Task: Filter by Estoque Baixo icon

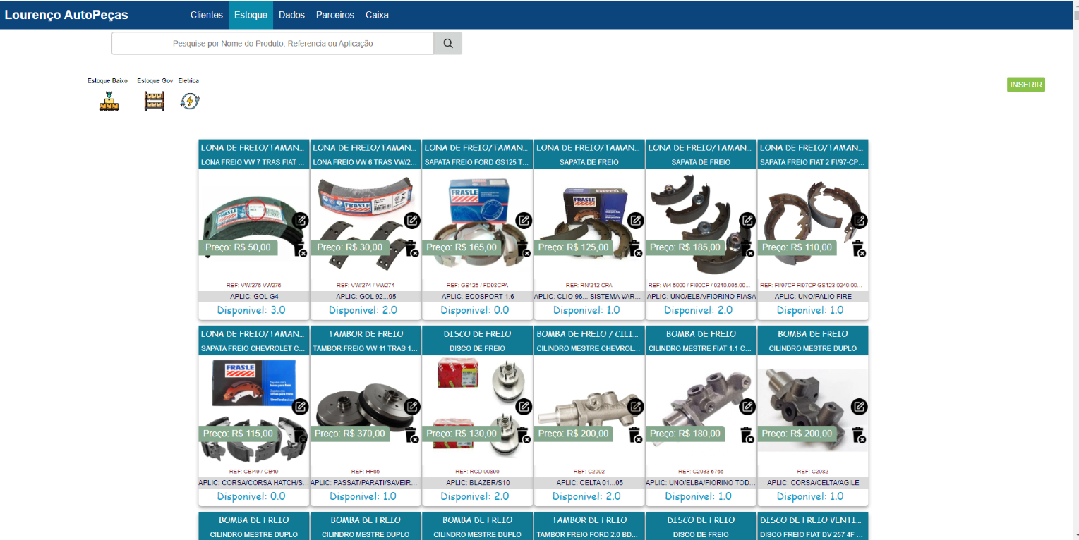Action: [109, 101]
